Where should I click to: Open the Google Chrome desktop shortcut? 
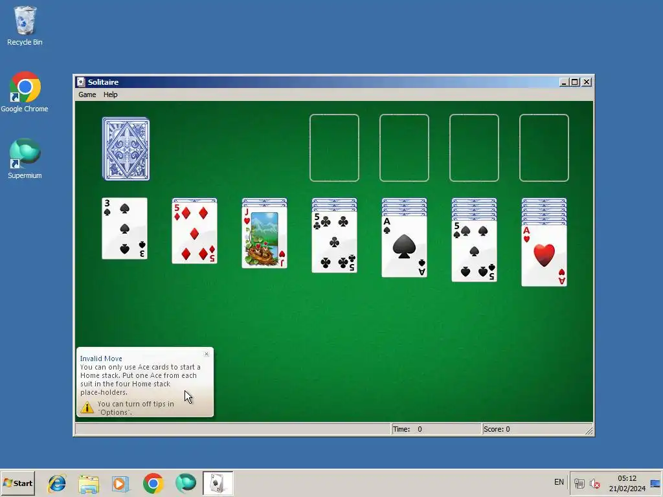click(25, 92)
